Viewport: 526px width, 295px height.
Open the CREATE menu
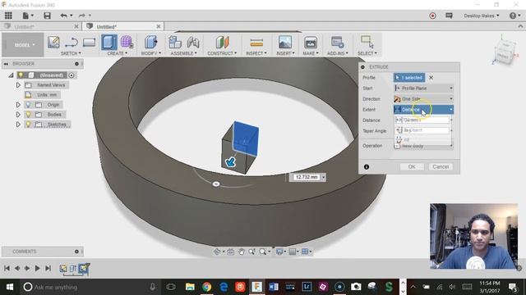pos(117,53)
